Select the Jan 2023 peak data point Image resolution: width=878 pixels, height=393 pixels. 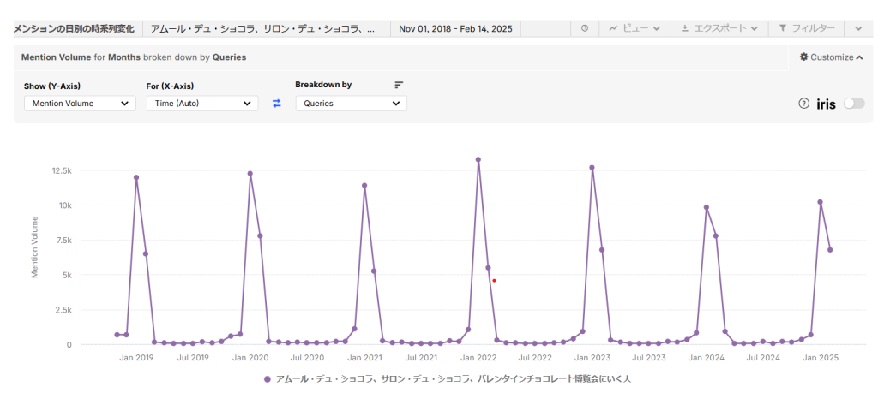(x=592, y=168)
